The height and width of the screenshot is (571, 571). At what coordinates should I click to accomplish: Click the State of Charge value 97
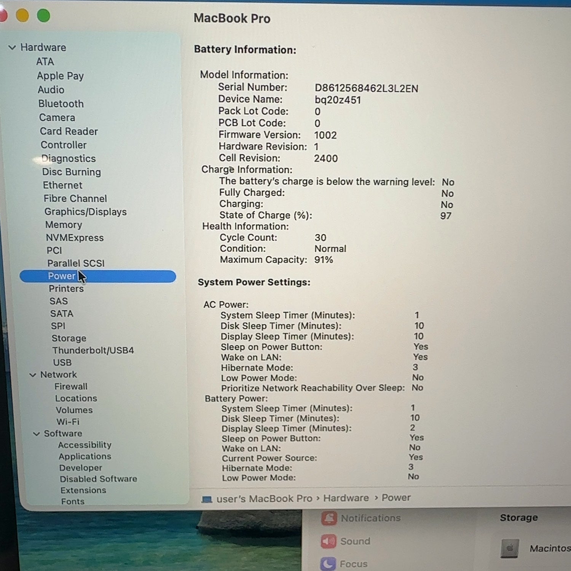(446, 216)
